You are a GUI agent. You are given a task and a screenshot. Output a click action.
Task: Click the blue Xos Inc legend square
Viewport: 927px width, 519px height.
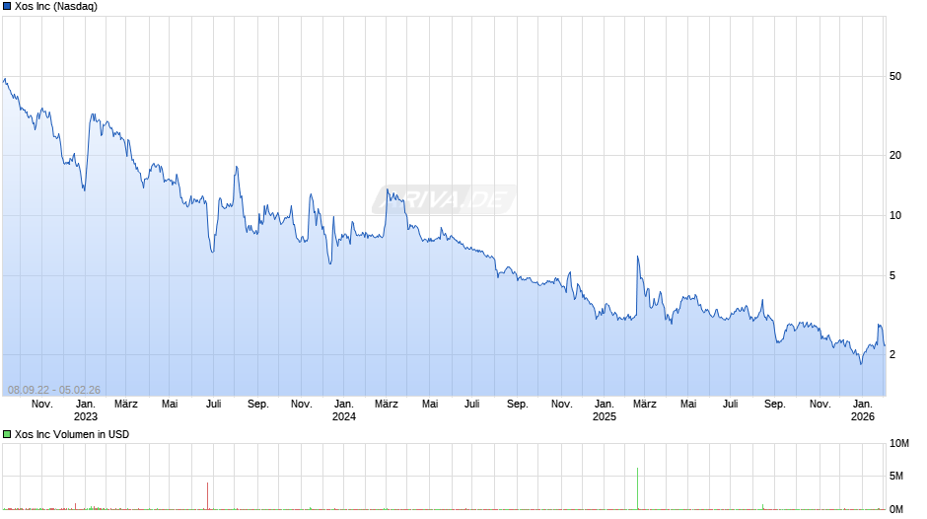coord(7,7)
